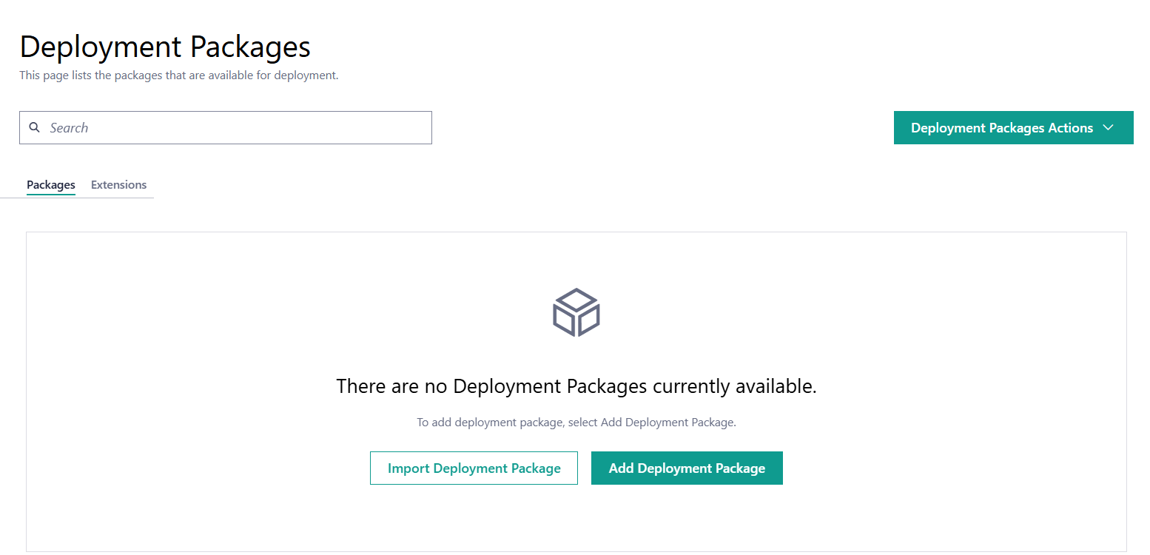Open the Extensions tab

click(x=118, y=185)
